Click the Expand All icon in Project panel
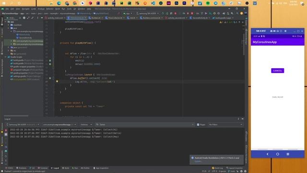The height and width of the screenshot is (173, 307). (28, 18)
